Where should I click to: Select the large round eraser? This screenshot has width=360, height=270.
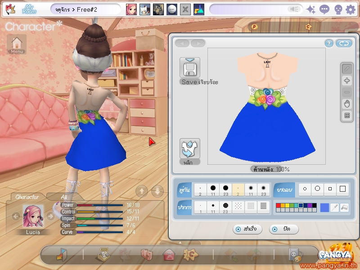pyautogui.click(x=317, y=189)
